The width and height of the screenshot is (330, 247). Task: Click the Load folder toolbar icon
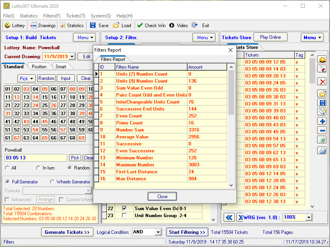coord(116,26)
